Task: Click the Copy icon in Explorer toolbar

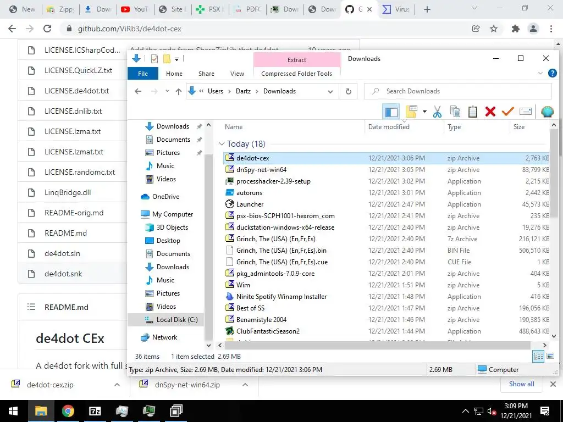Action: (455, 112)
